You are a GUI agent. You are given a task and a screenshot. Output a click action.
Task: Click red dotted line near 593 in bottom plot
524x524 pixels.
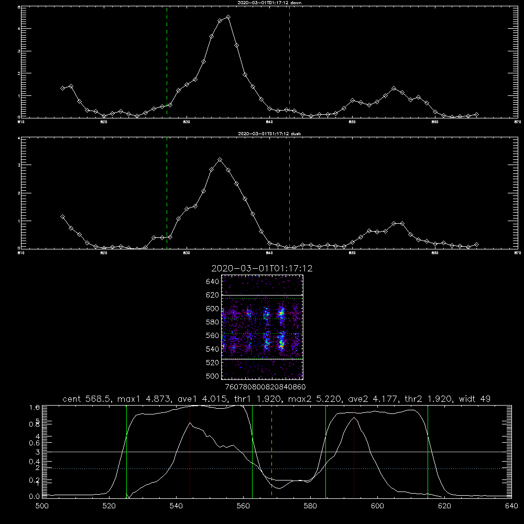(x=354, y=452)
